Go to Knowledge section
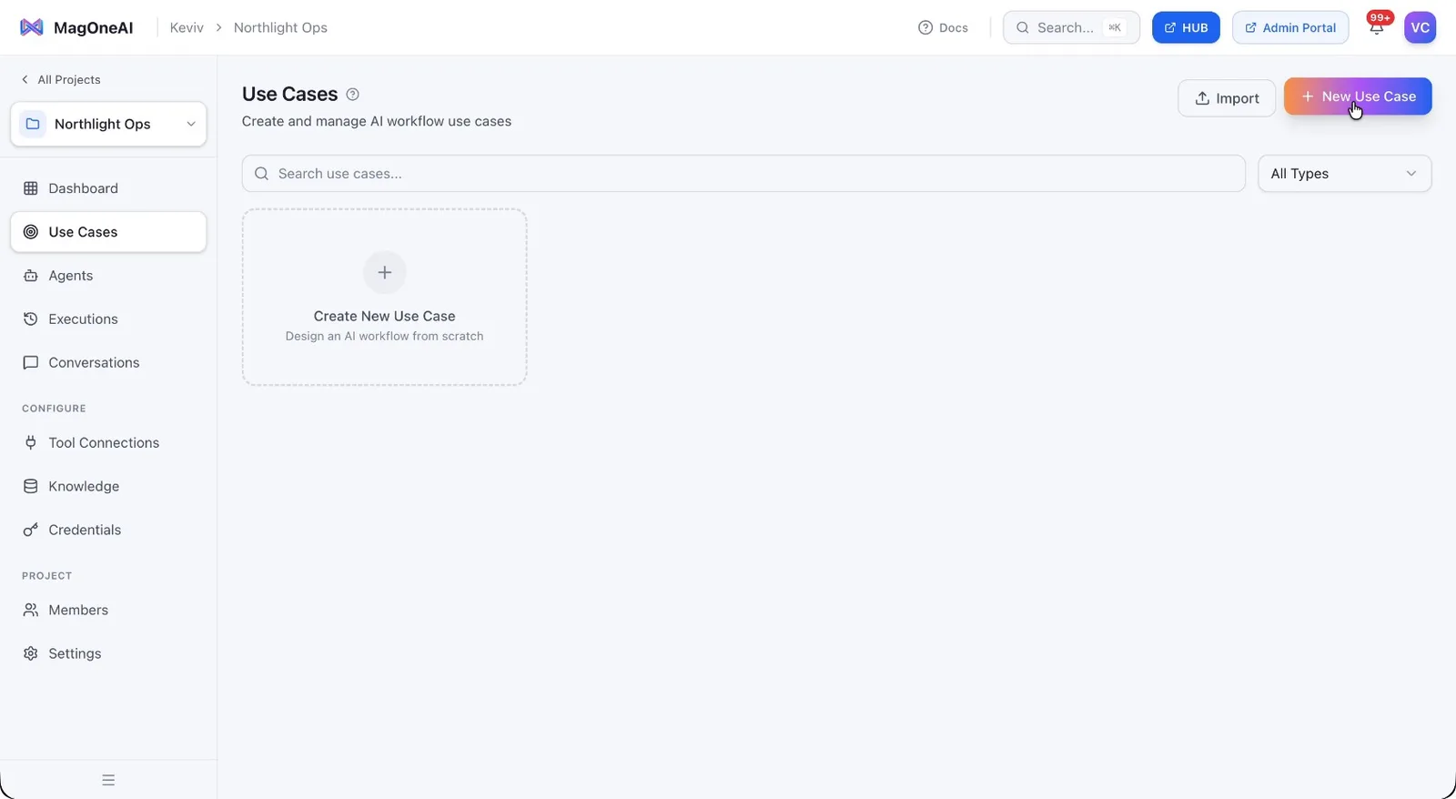 coord(108,486)
